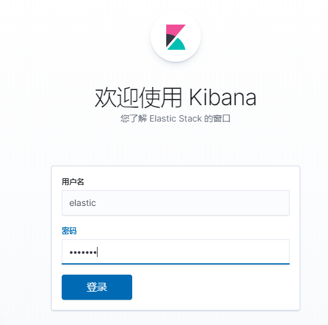Click the blue underline of password field
The width and height of the screenshot is (328, 325).
(176, 264)
